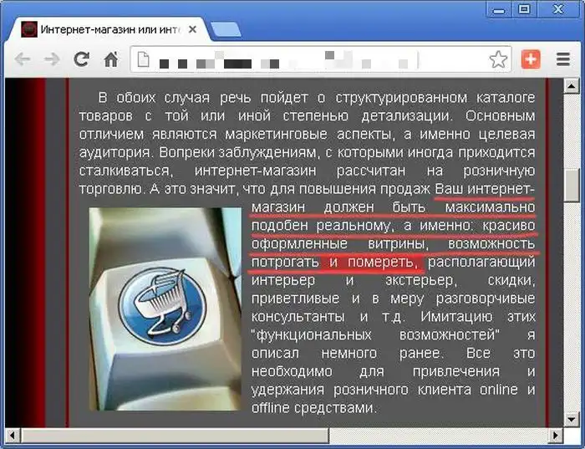Focus the address bar URL field

coord(318,60)
